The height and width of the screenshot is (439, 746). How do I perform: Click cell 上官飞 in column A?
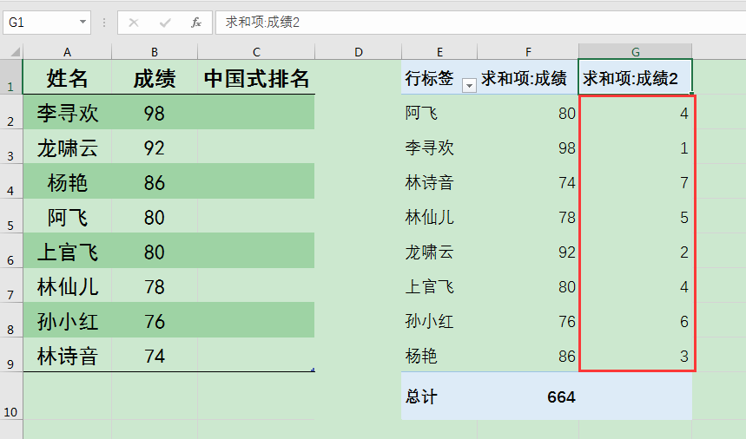67,252
